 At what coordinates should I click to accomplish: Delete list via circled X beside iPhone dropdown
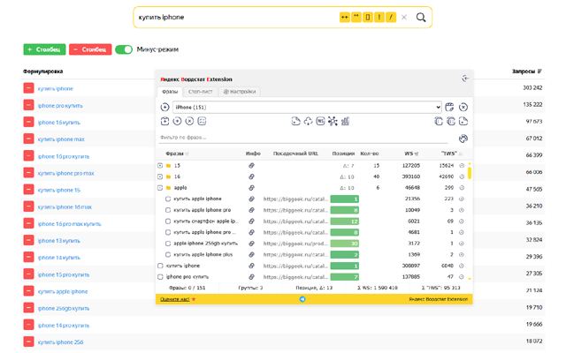click(x=463, y=107)
